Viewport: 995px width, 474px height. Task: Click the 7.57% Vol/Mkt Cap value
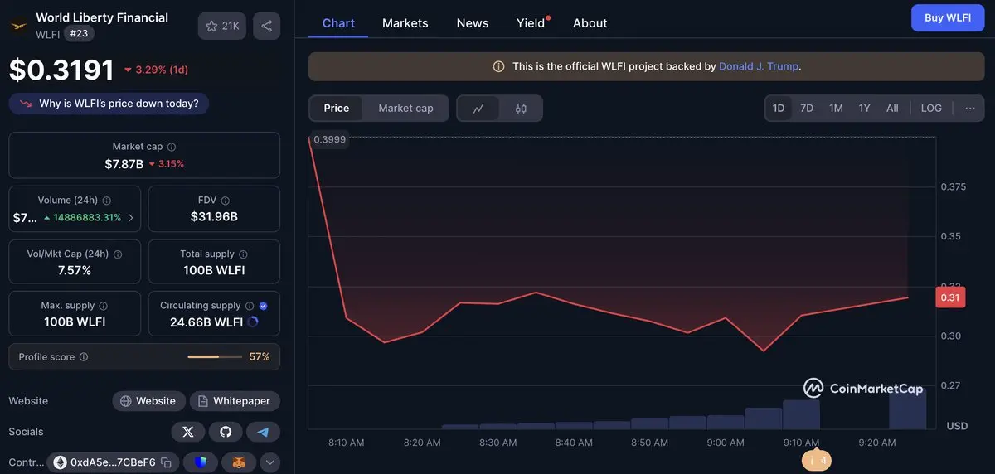pos(75,270)
